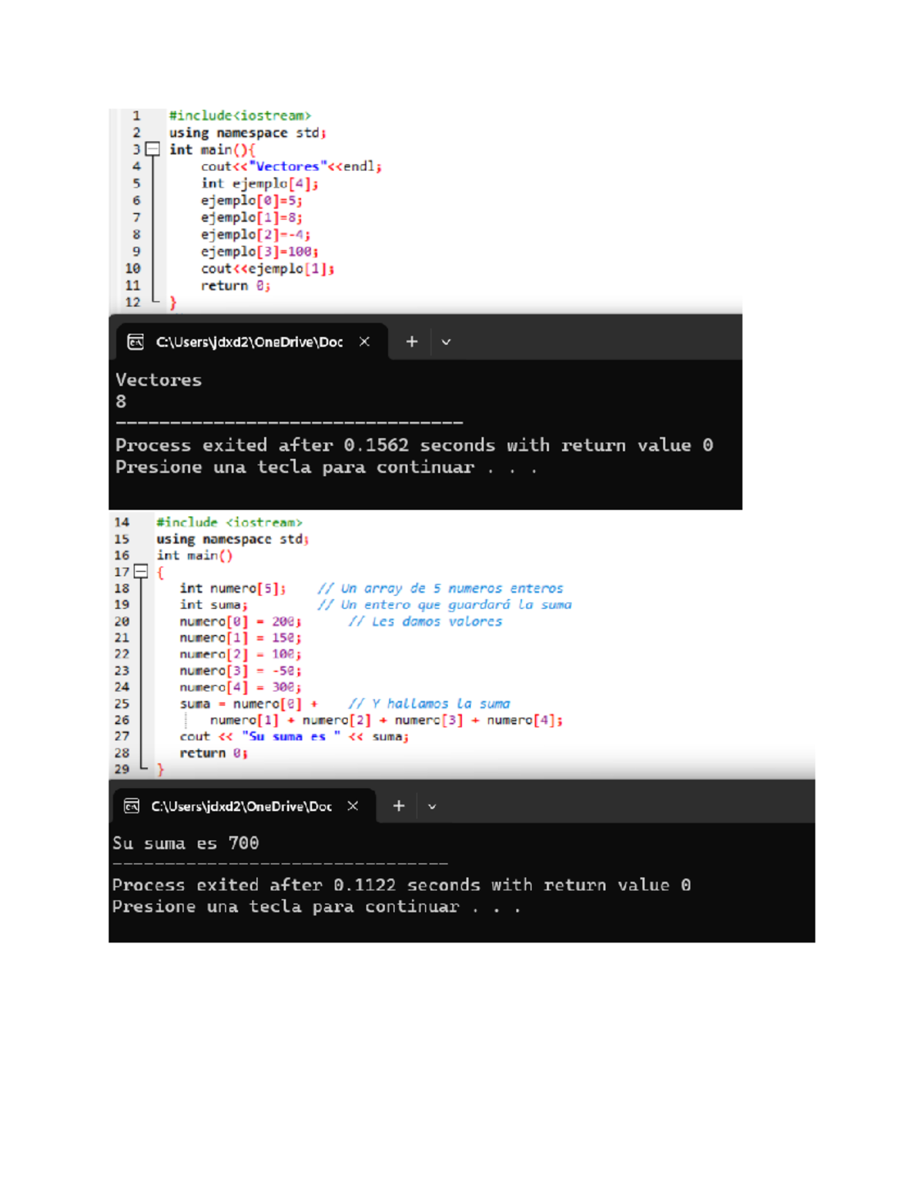Close the terminal tab above the 'Vectores' output
This screenshot has width=924, height=1196.
364,341
